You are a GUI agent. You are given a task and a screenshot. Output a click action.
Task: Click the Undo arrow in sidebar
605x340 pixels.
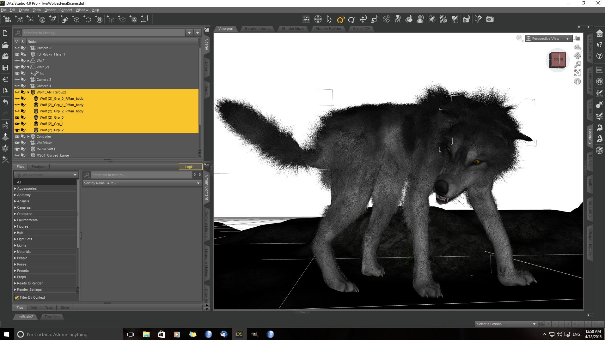click(5, 102)
